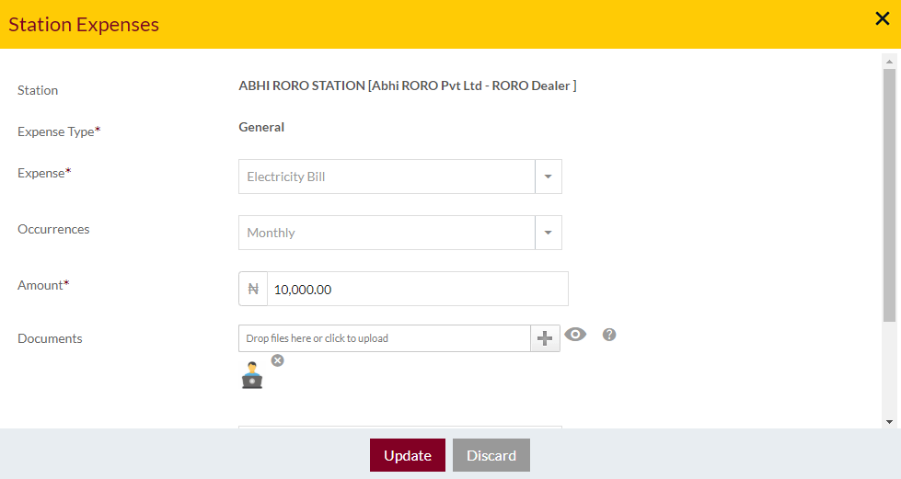Preview uploaded documents with the eye icon
This screenshot has width=901, height=479.
[575, 335]
